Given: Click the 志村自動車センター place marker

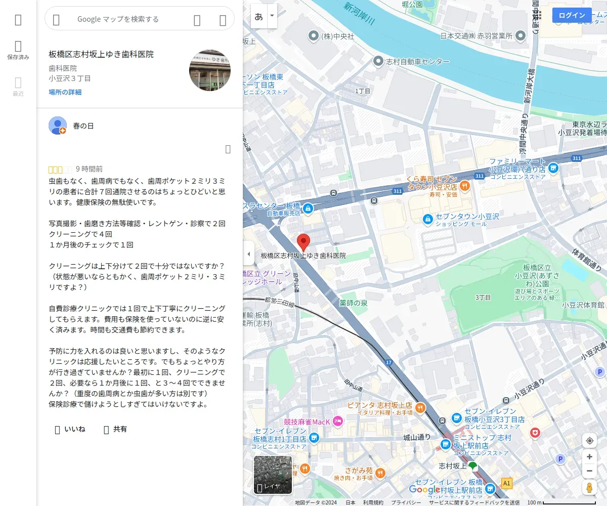Looking at the screenshot, I should point(378,61).
